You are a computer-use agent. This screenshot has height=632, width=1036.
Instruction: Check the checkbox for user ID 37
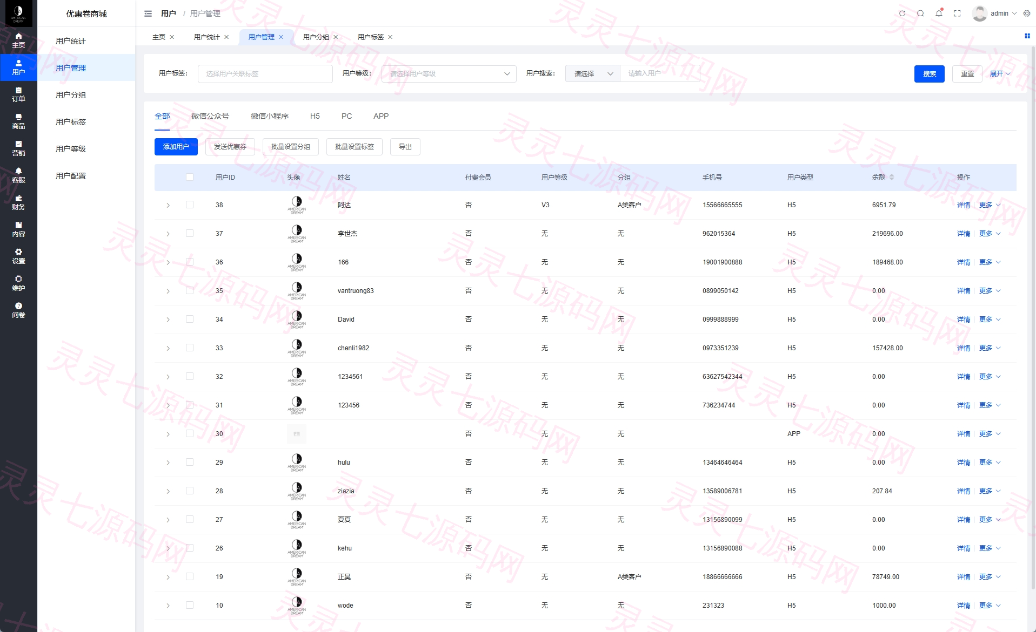pos(190,233)
